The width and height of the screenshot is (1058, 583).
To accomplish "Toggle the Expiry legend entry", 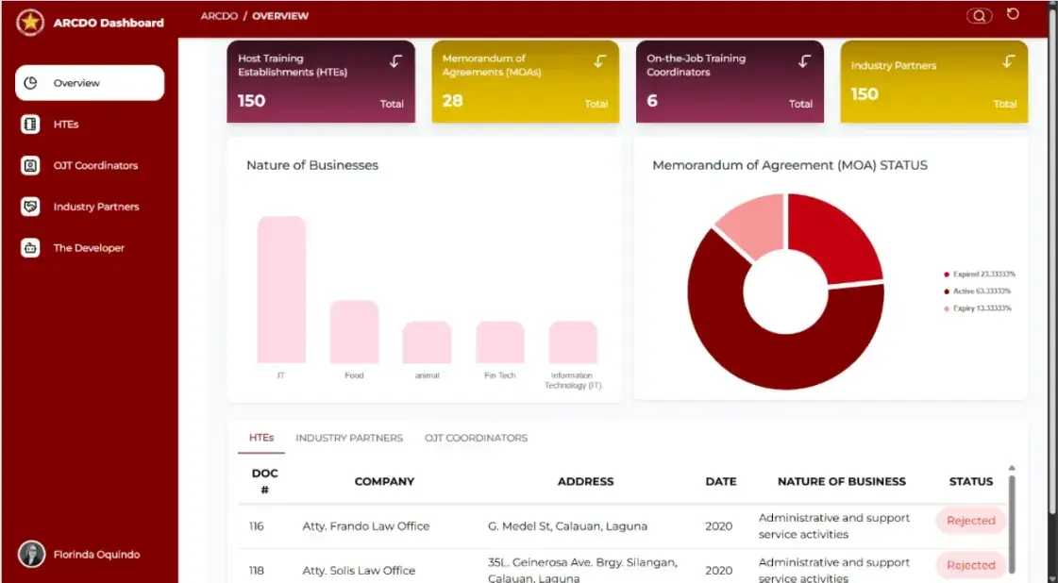I will tap(977, 308).
